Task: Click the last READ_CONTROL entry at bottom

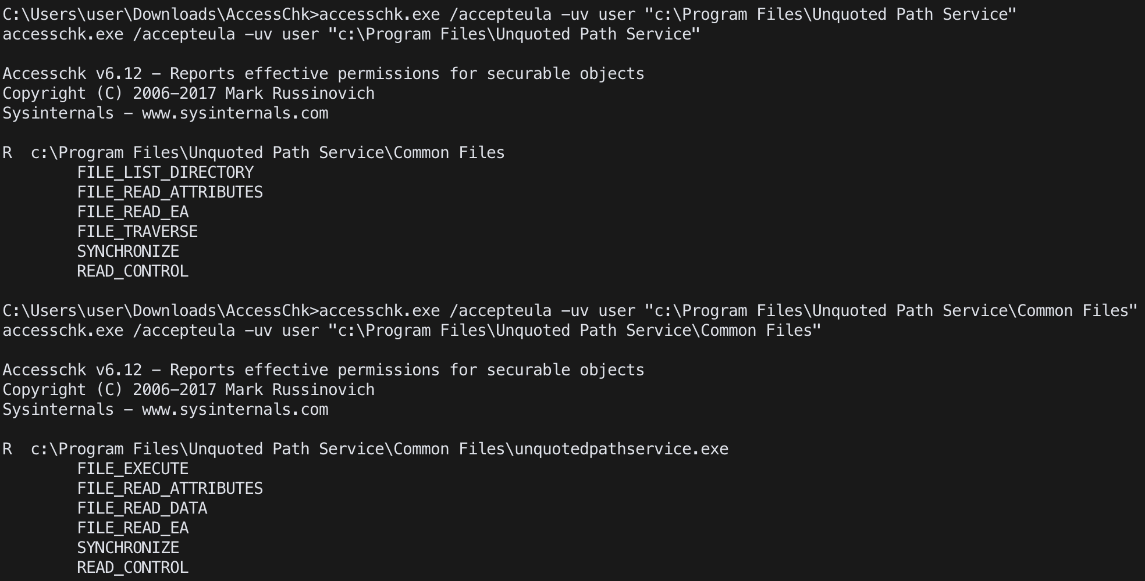Action: point(133,568)
